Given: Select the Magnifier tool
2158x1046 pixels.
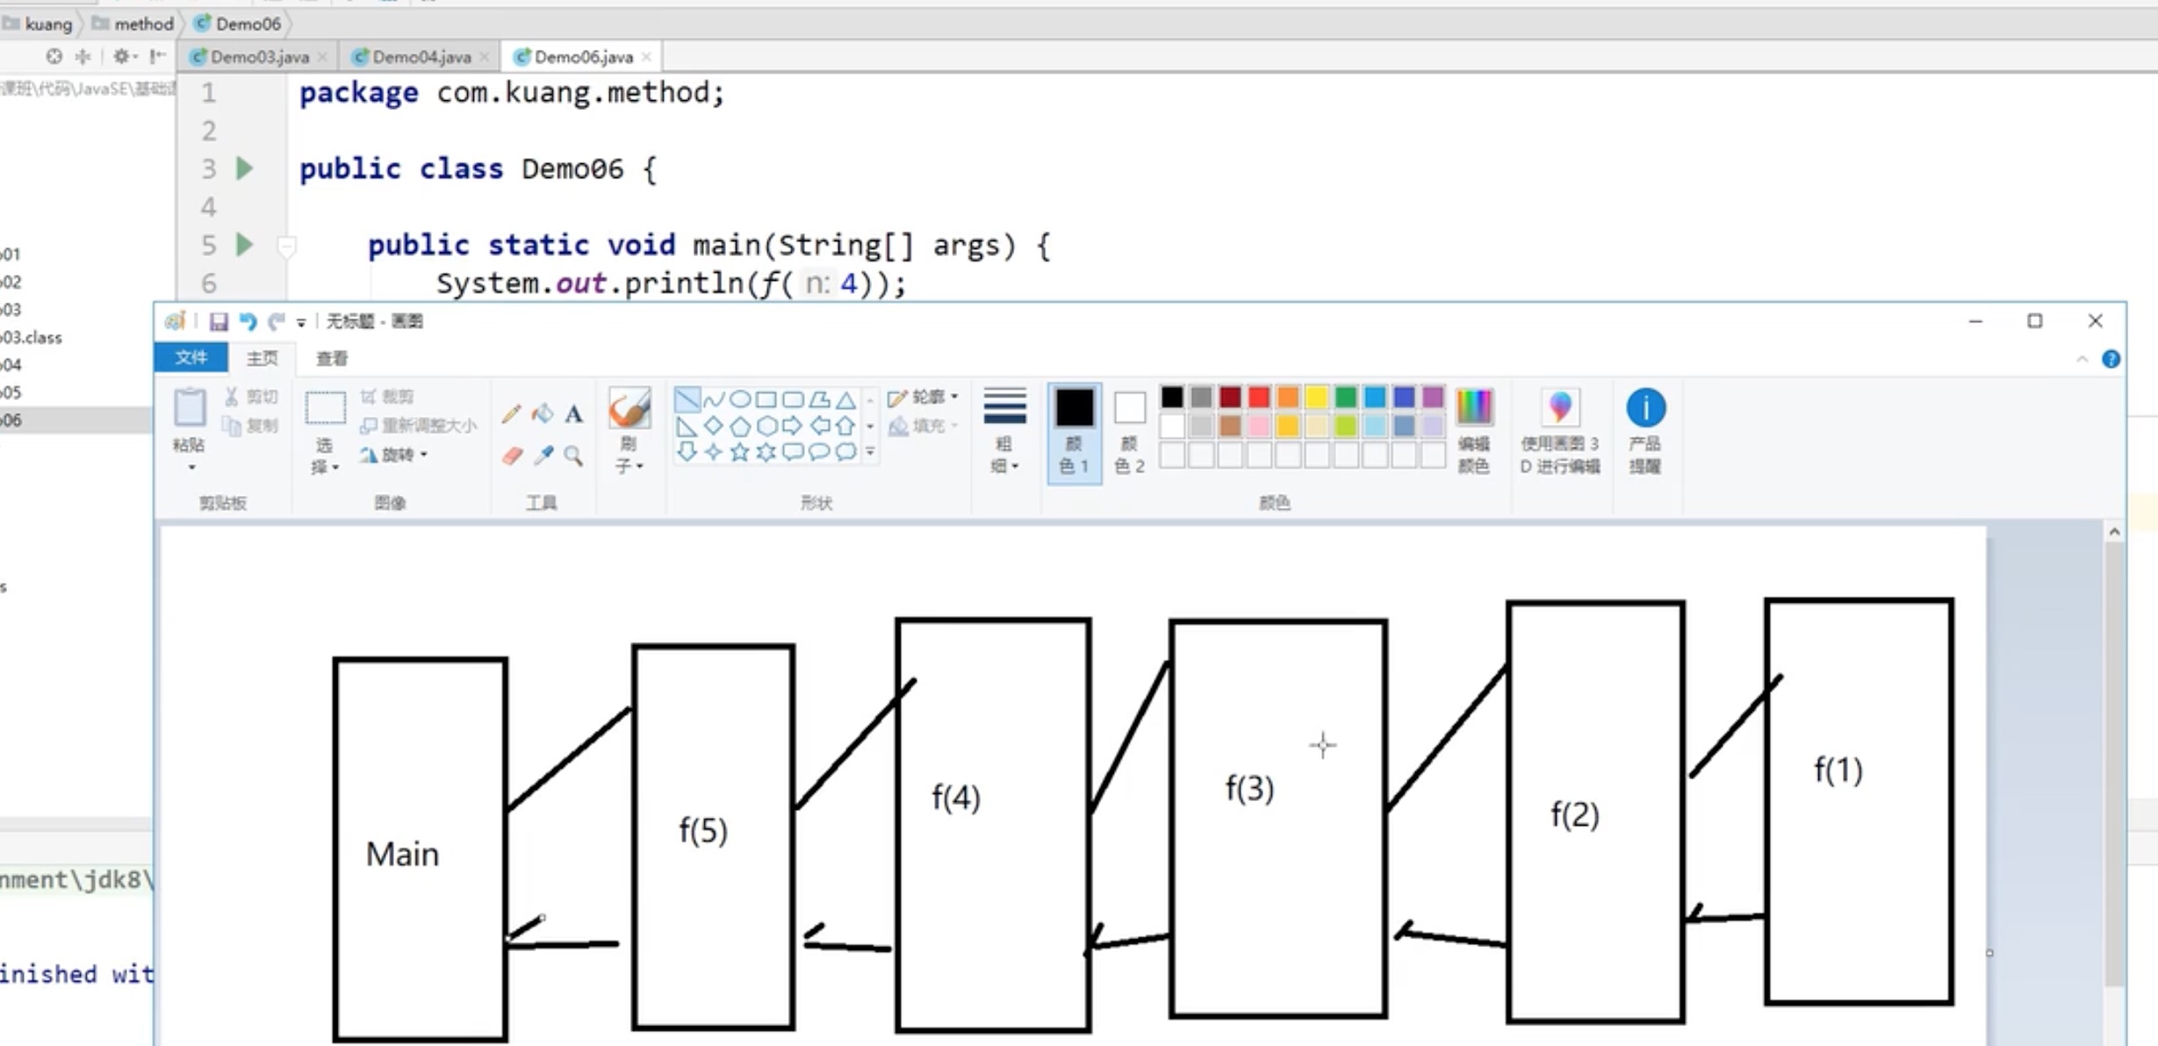Looking at the screenshot, I should point(573,455).
